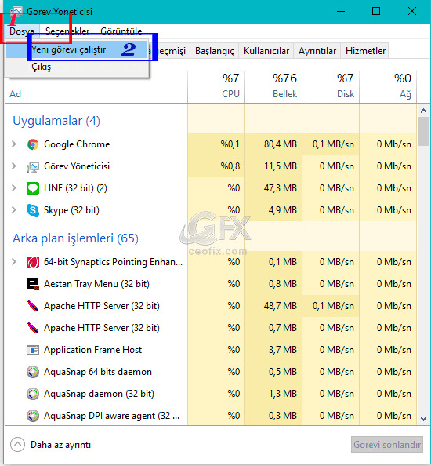Open the Dosya menu
The width and height of the screenshot is (431, 466).
pos(22,31)
